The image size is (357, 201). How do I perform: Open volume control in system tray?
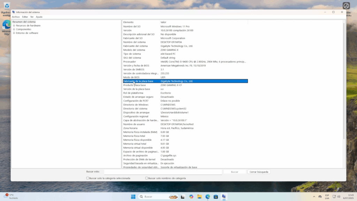tap(339, 197)
